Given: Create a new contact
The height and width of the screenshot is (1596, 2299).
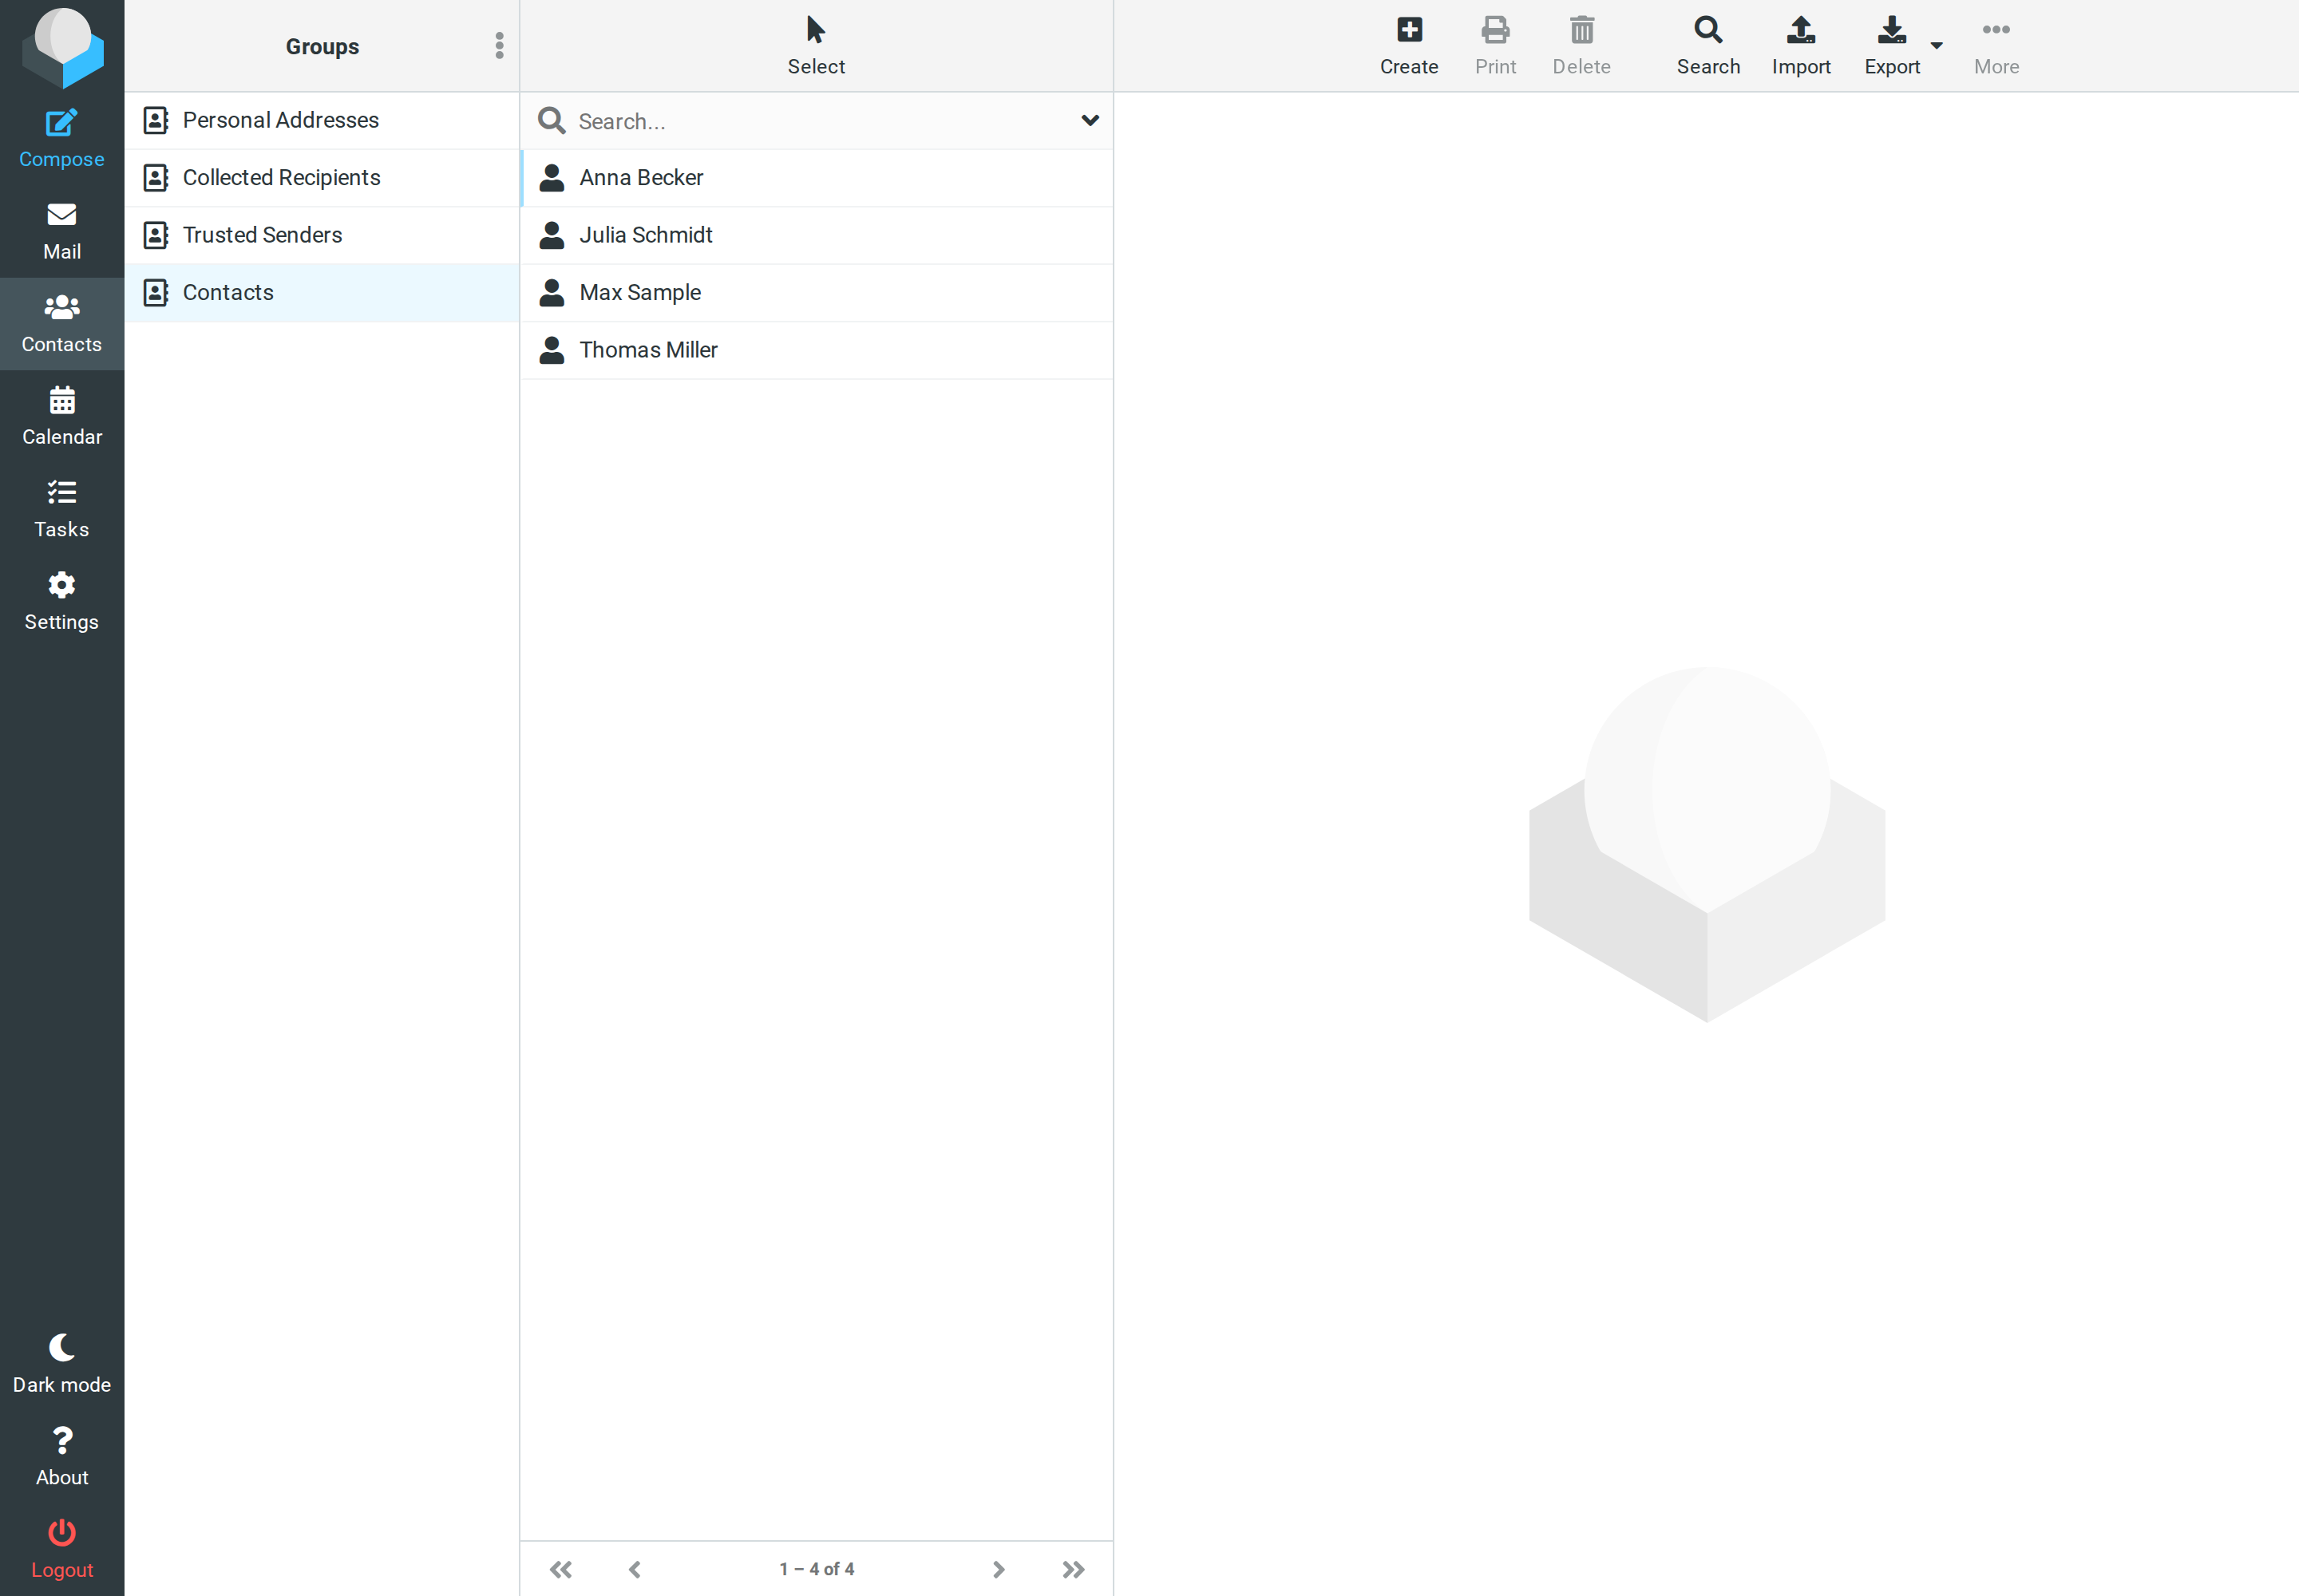Looking at the screenshot, I should point(1409,46).
